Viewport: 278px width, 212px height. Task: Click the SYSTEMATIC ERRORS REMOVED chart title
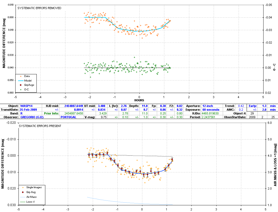(x=39, y=8)
